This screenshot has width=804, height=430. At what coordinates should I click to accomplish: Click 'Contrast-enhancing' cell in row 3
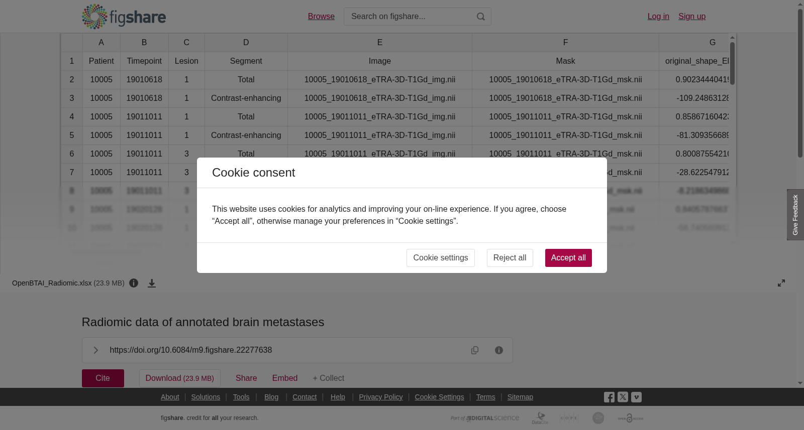point(246,98)
